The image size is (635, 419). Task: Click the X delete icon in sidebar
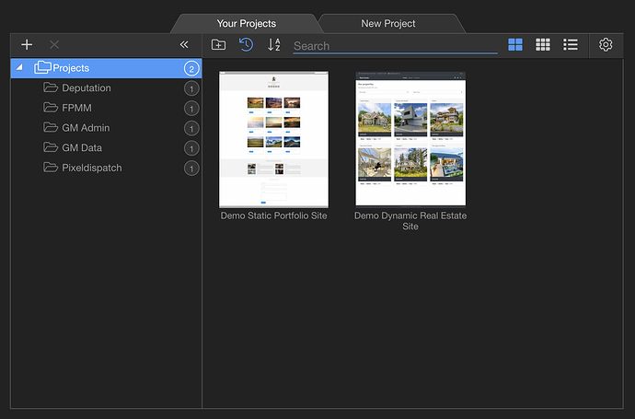coord(54,44)
